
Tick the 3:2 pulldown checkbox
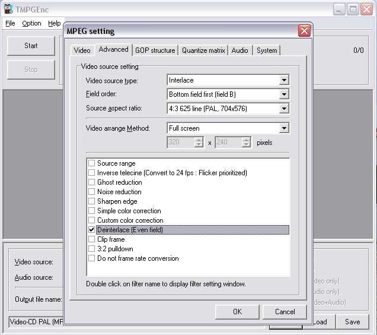[x=91, y=249]
